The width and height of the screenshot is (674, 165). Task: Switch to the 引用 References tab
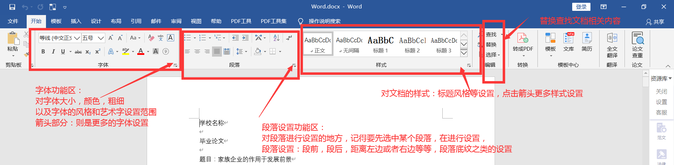(136, 21)
